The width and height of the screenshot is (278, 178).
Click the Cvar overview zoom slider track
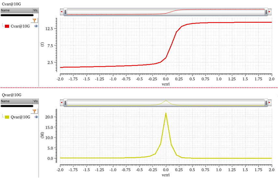[x=165, y=12]
